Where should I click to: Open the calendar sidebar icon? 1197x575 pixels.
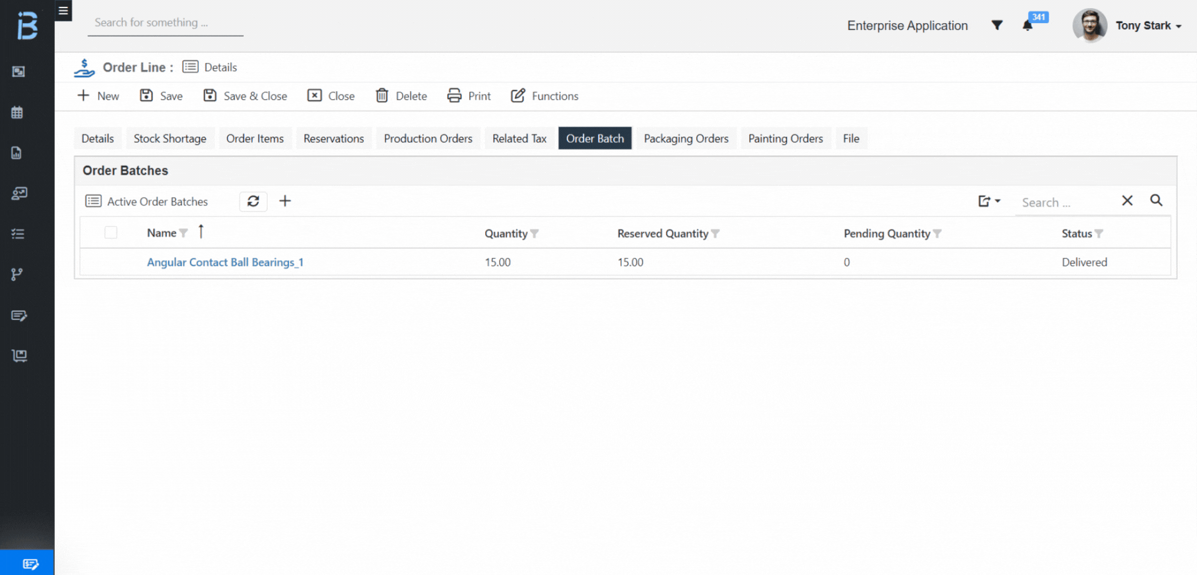click(x=17, y=113)
